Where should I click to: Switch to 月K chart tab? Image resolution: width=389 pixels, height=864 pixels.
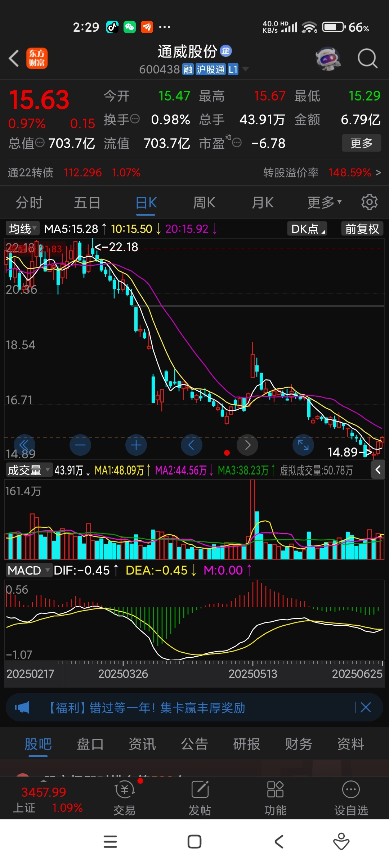(263, 202)
